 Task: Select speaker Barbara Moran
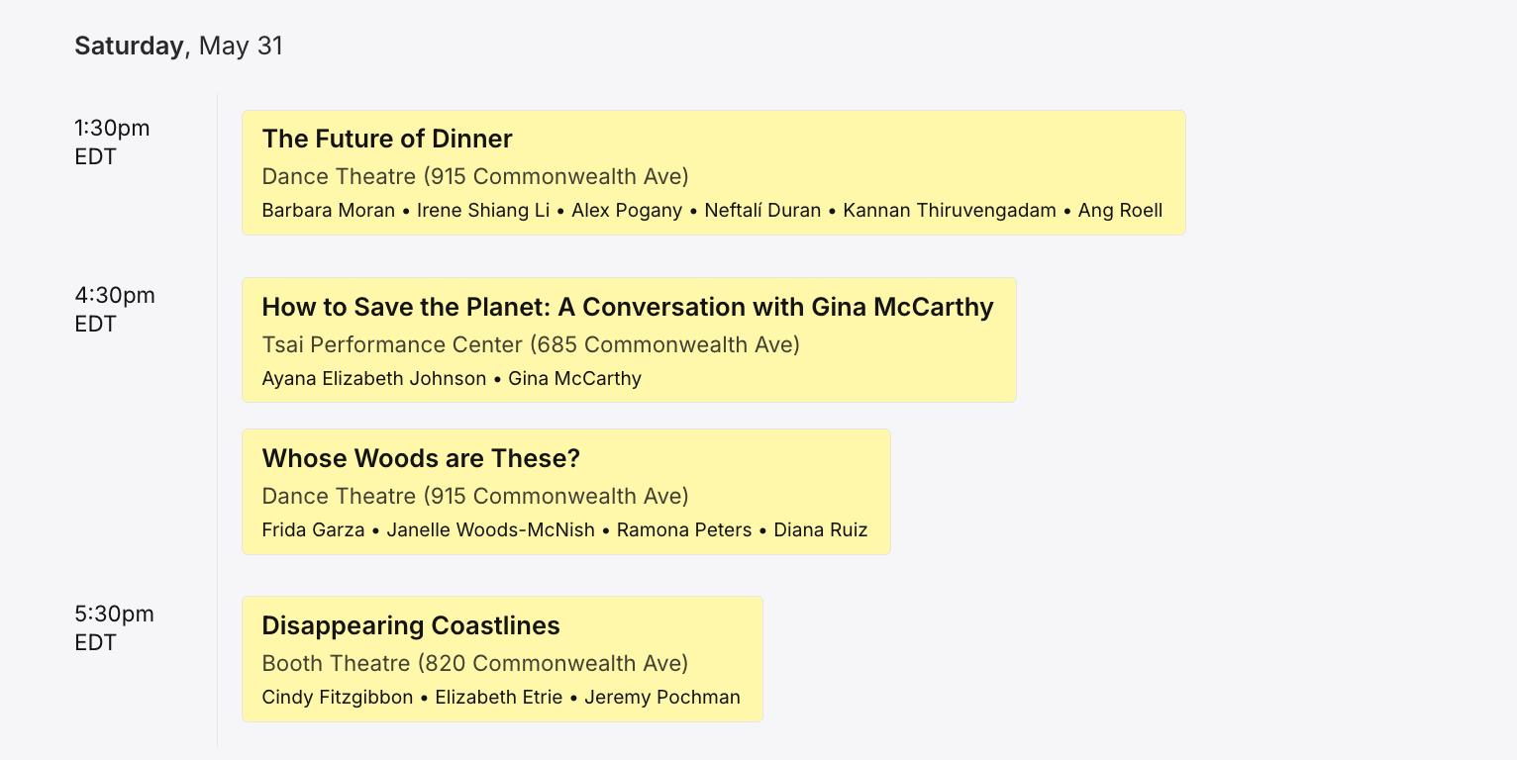click(328, 210)
